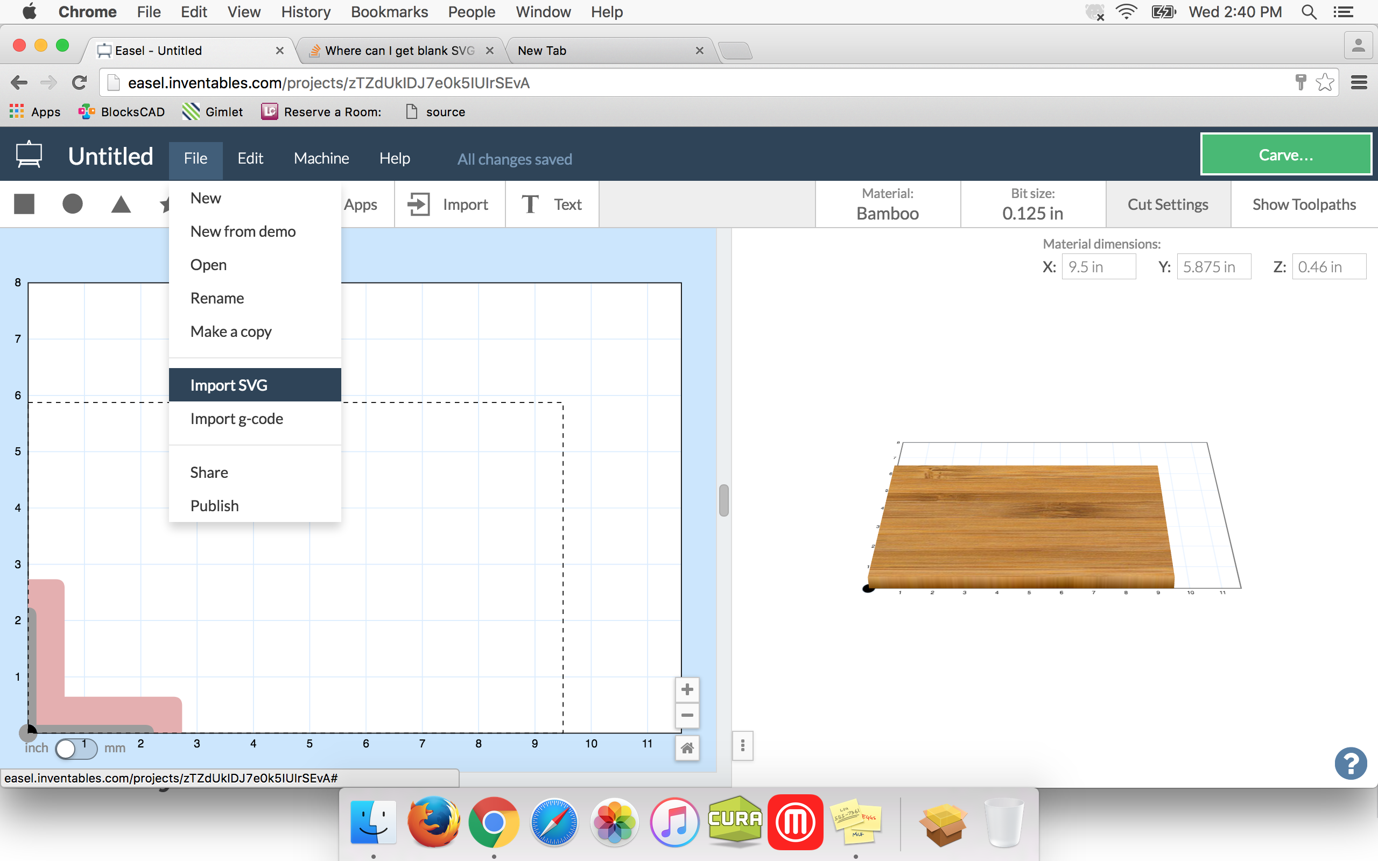1378x861 pixels.
Task: Open Apps bookmark shortcut
Action: pyautogui.click(x=36, y=111)
